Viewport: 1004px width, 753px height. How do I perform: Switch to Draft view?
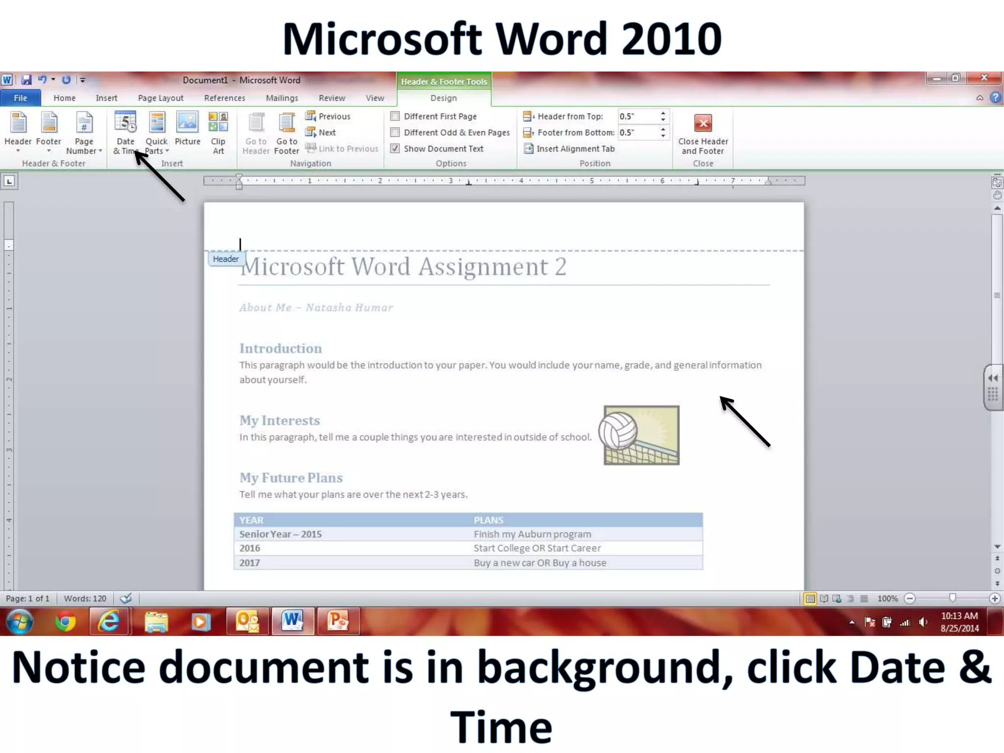[x=864, y=599]
